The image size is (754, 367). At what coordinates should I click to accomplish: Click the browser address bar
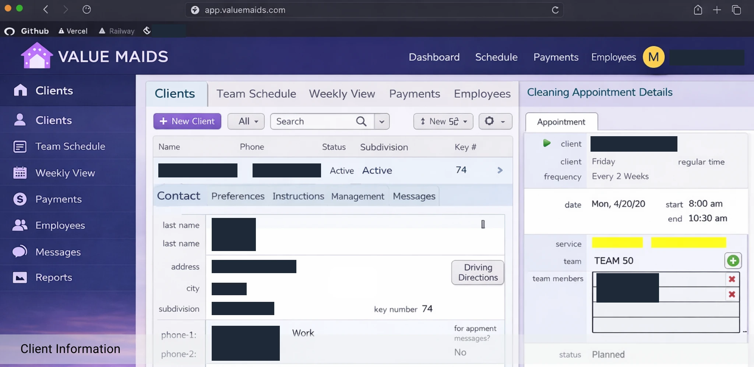(374, 10)
